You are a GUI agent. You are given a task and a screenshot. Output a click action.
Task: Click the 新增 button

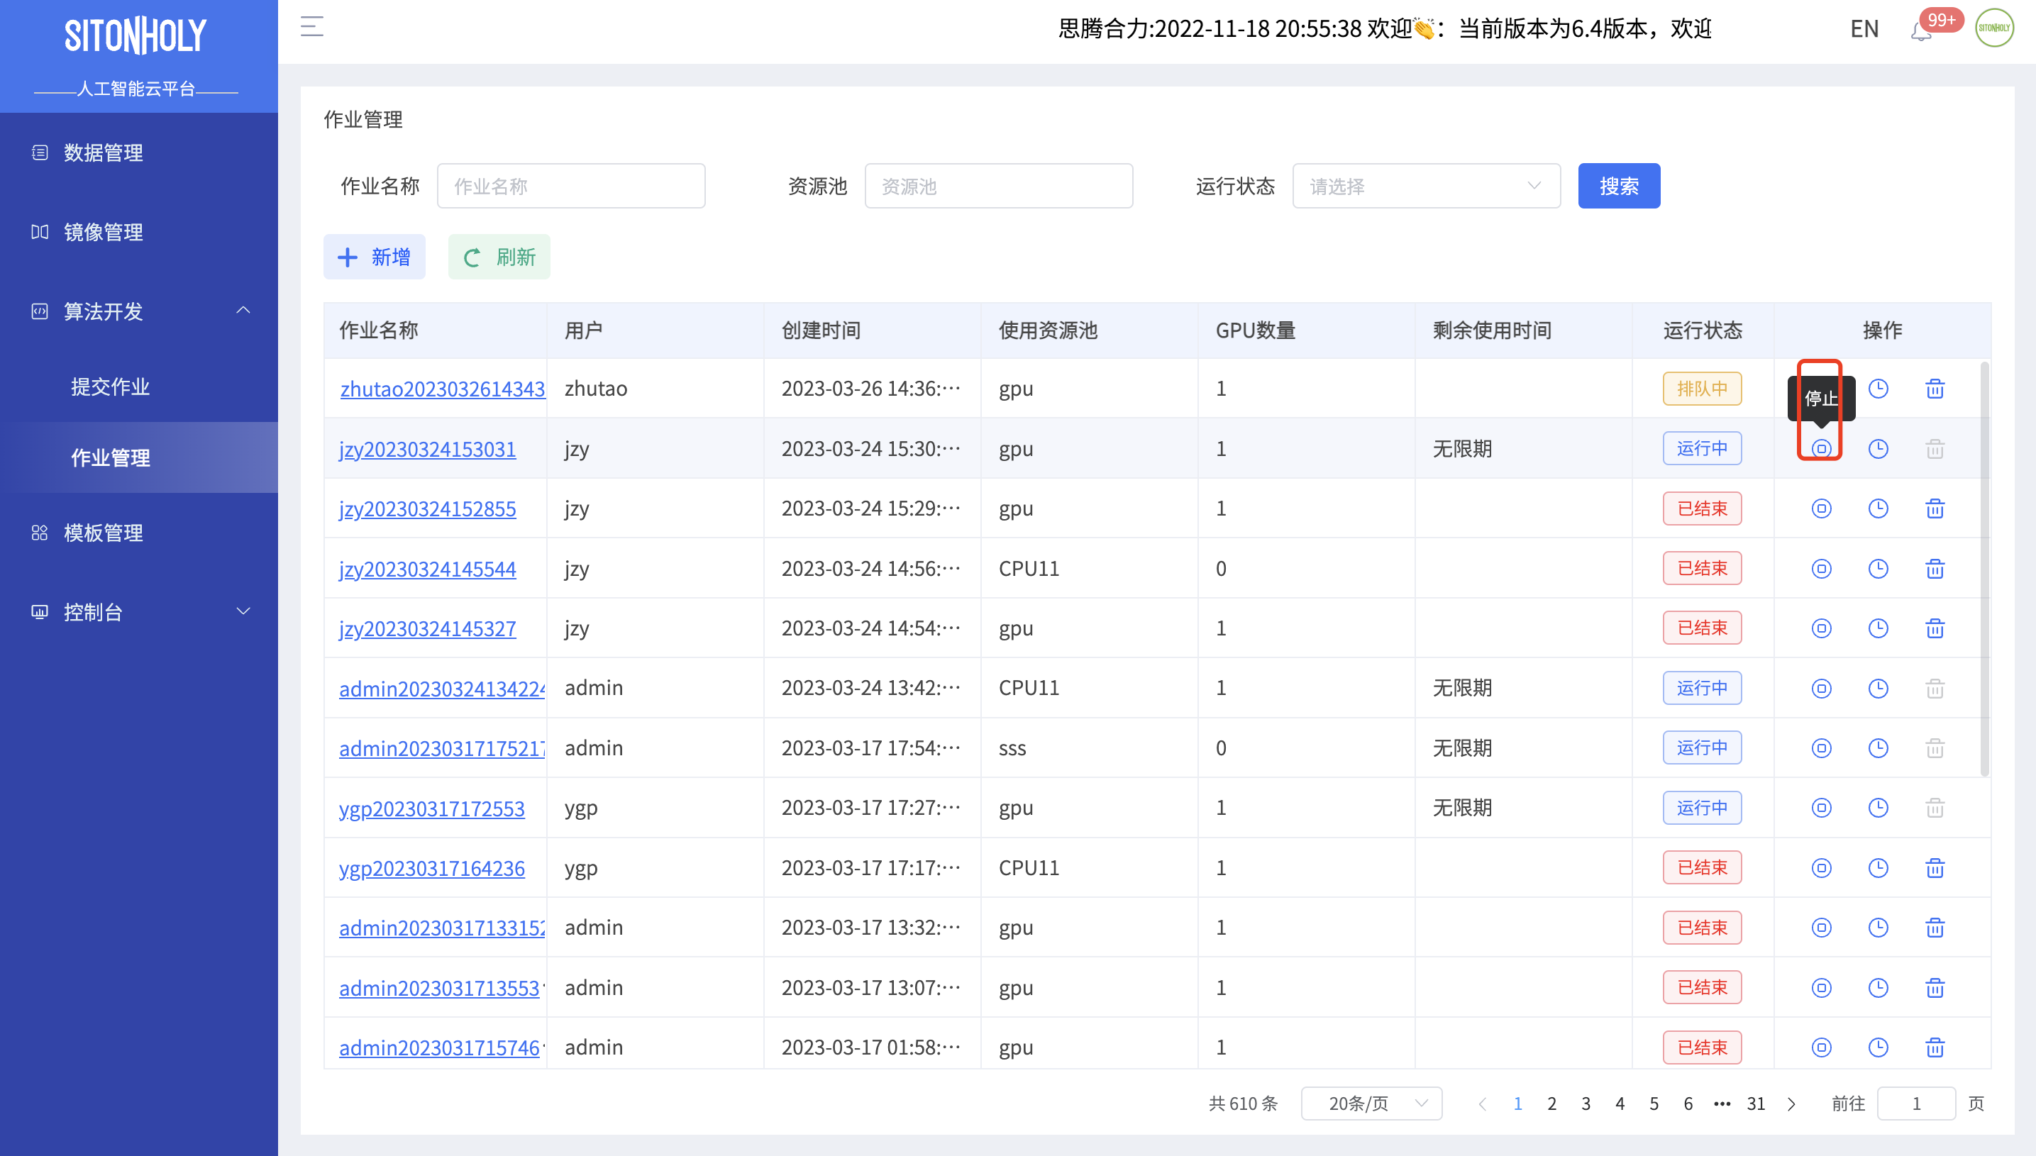click(374, 257)
